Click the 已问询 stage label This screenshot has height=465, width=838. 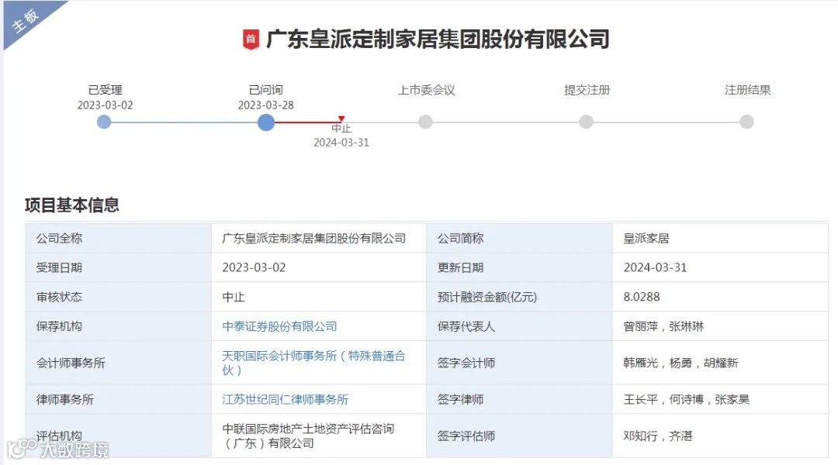266,90
